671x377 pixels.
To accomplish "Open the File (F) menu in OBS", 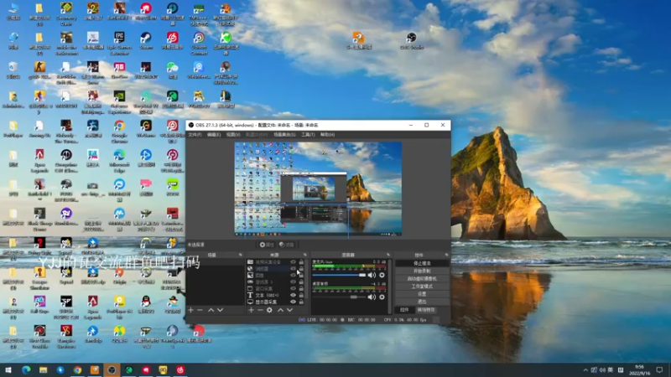I will [195, 135].
